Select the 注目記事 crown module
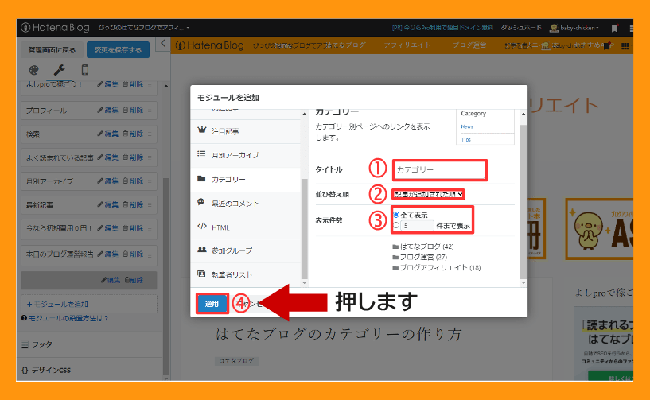 coord(245,131)
